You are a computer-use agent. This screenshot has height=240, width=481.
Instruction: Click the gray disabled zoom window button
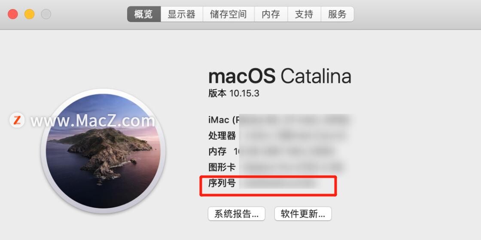46,14
